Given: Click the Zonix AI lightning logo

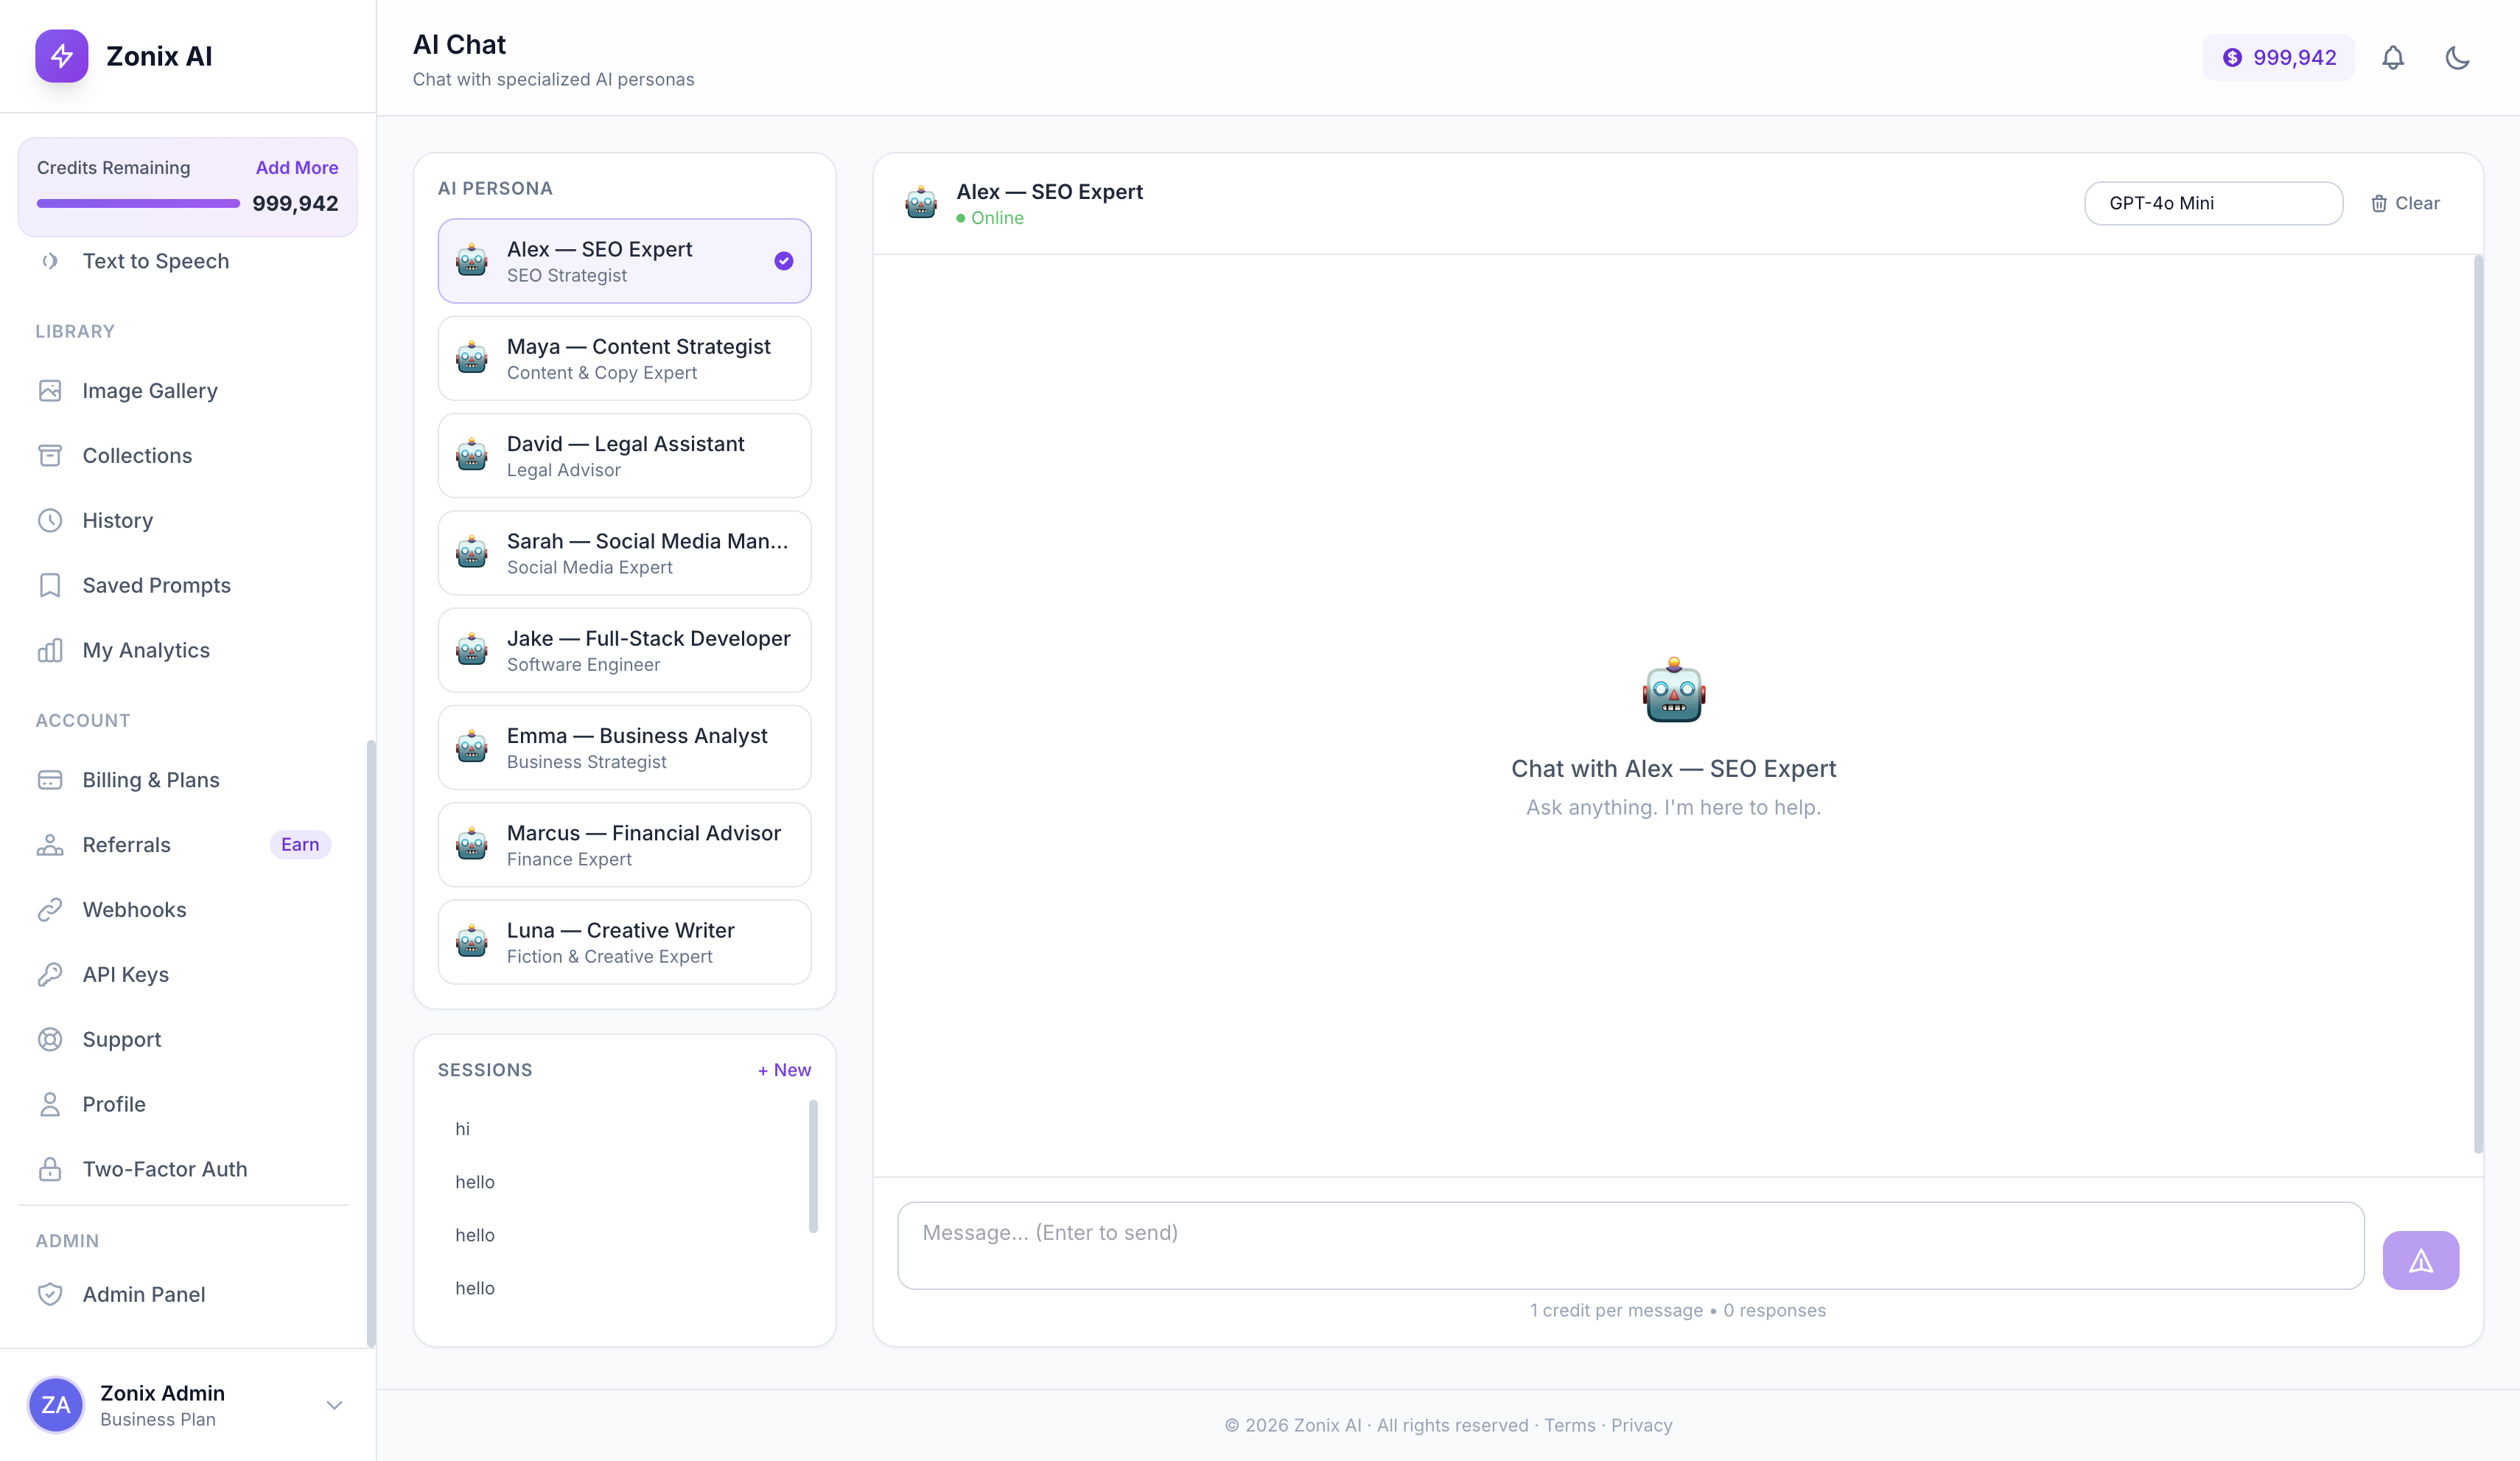Looking at the screenshot, I should (61, 56).
